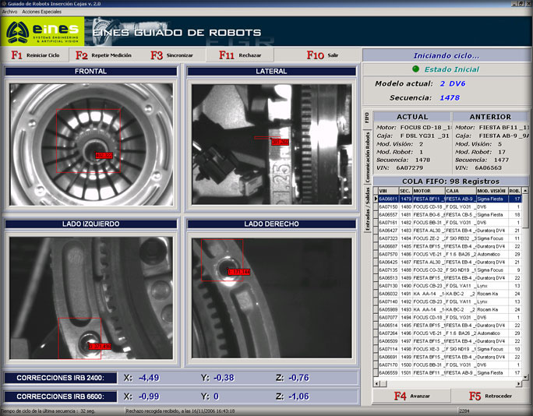Click the red marker in the Frontal image
The image size is (533, 416).
coord(104,156)
